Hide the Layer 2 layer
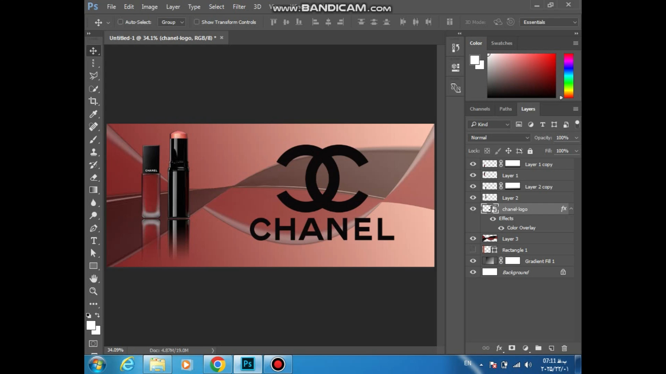 pos(473,198)
